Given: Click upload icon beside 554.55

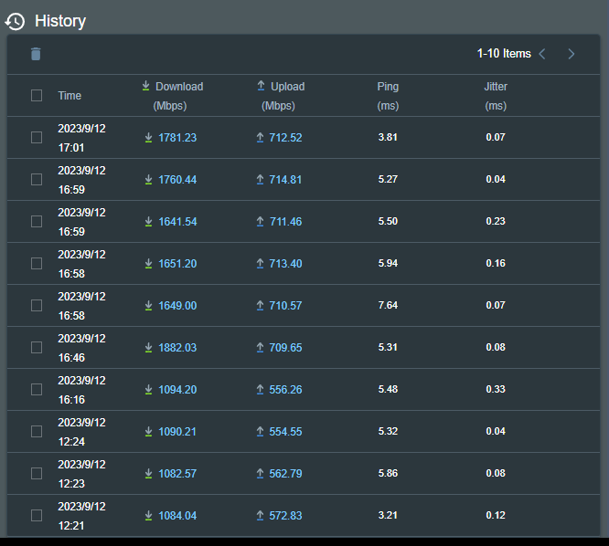Looking at the screenshot, I should [x=260, y=432].
